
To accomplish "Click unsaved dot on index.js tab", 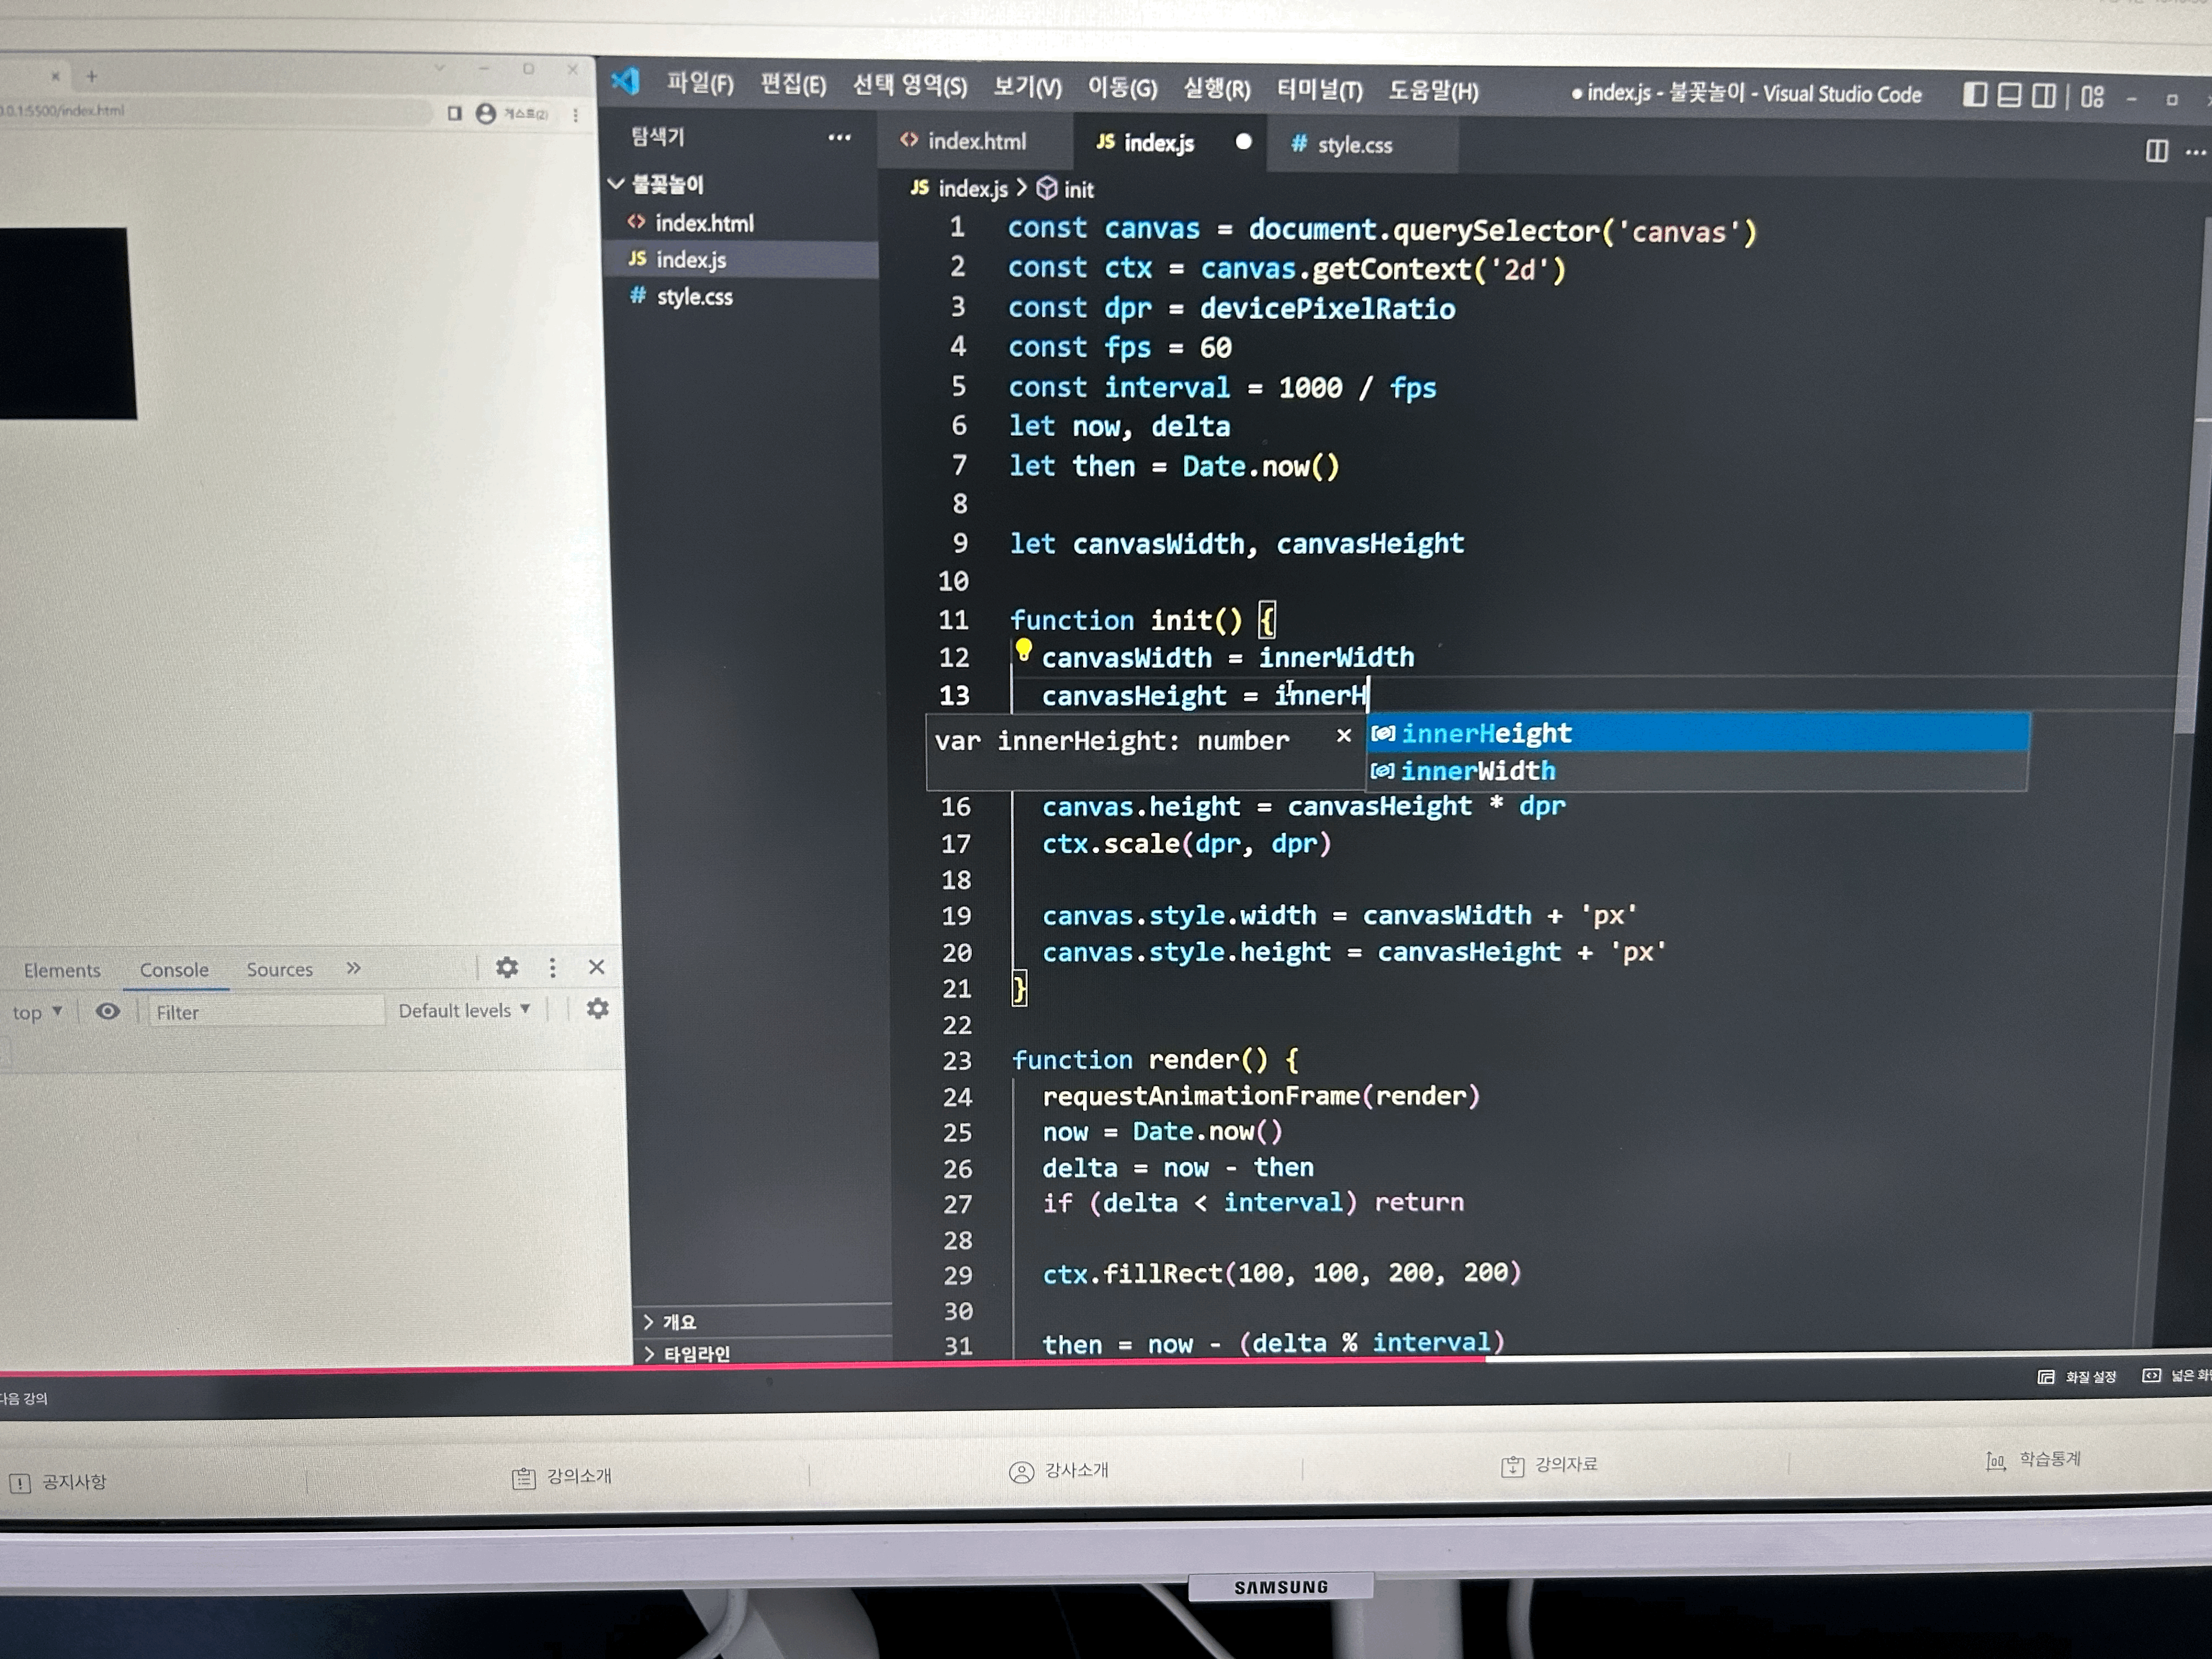I will pyautogui.click(x=1243, y=142).
